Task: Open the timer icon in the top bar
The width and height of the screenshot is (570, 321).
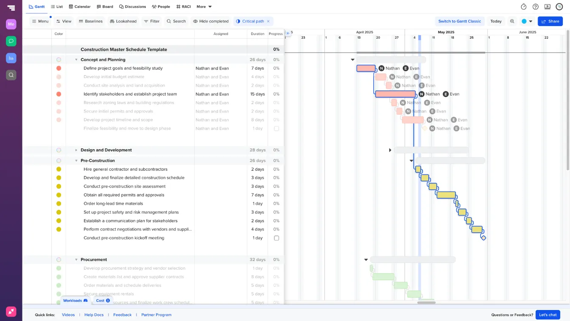Action: pos(524,6)
